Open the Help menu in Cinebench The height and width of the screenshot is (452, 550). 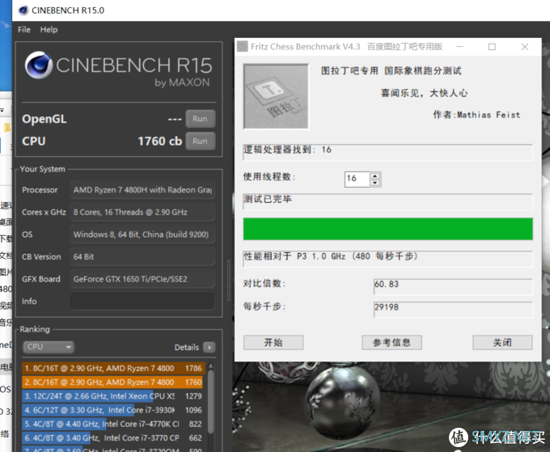pos(49,30)
